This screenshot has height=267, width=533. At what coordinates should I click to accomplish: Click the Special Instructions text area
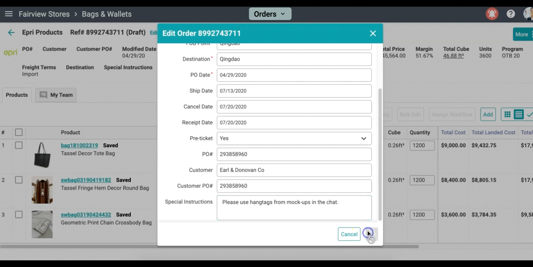pos(294,208)
